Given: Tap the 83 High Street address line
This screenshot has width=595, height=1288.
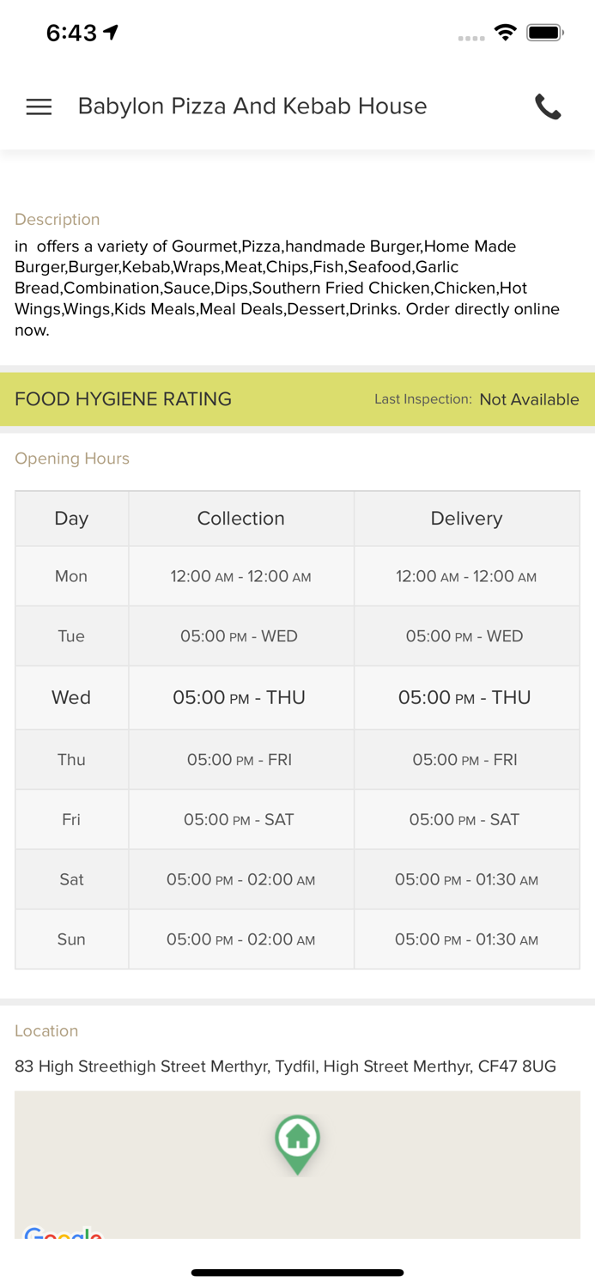Looking at the screenshot, I should (285, 1066).
